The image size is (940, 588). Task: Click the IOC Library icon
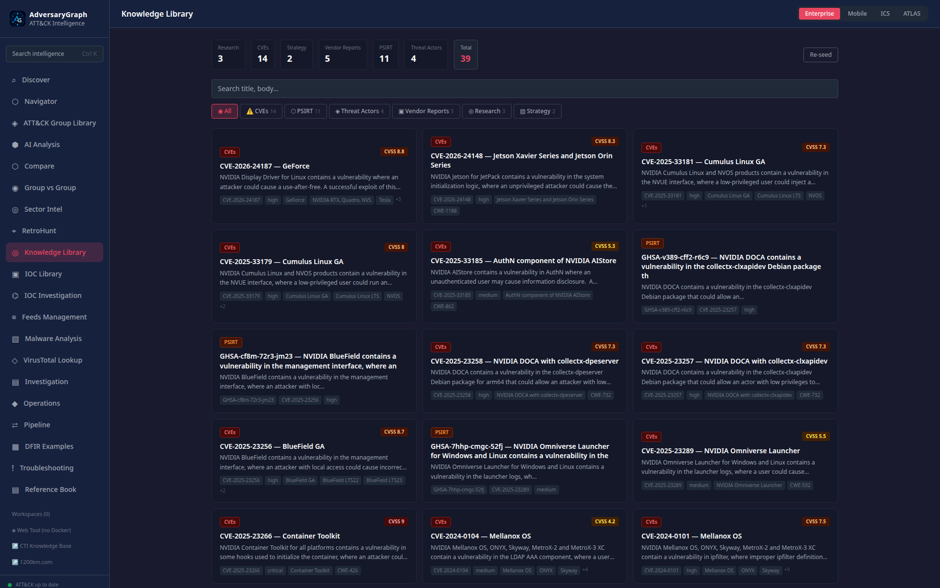tap(15, 274)
